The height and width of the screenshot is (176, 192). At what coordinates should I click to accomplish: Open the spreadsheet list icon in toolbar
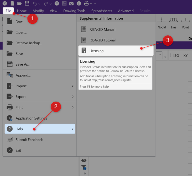64,3
